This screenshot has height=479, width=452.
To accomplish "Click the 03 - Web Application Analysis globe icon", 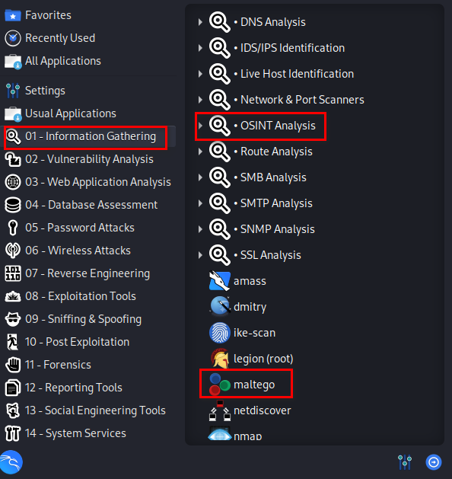I will tap(13, 182).
